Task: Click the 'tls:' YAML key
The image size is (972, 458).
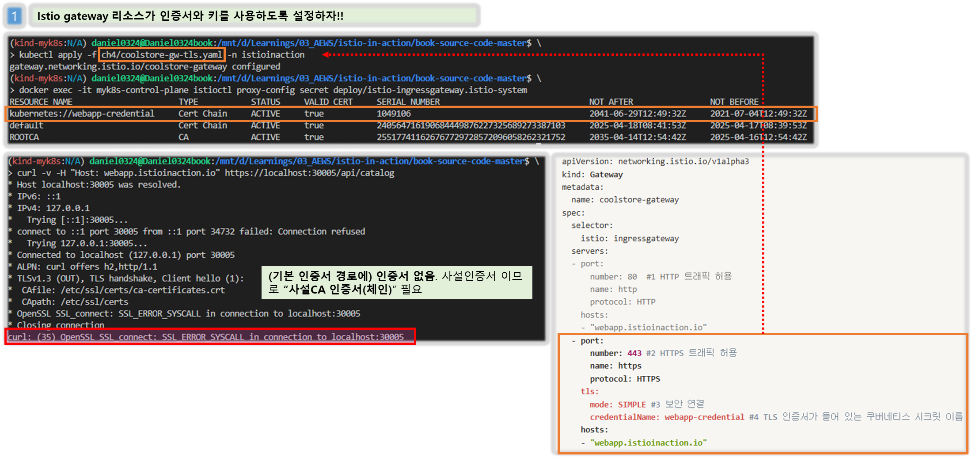Action: coord(589,392)
